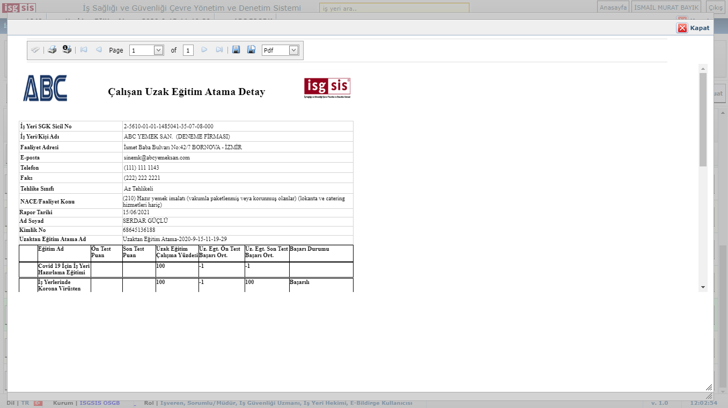
Task: Save report with first floppy disk icon
Action: click(x=236, y=50)
